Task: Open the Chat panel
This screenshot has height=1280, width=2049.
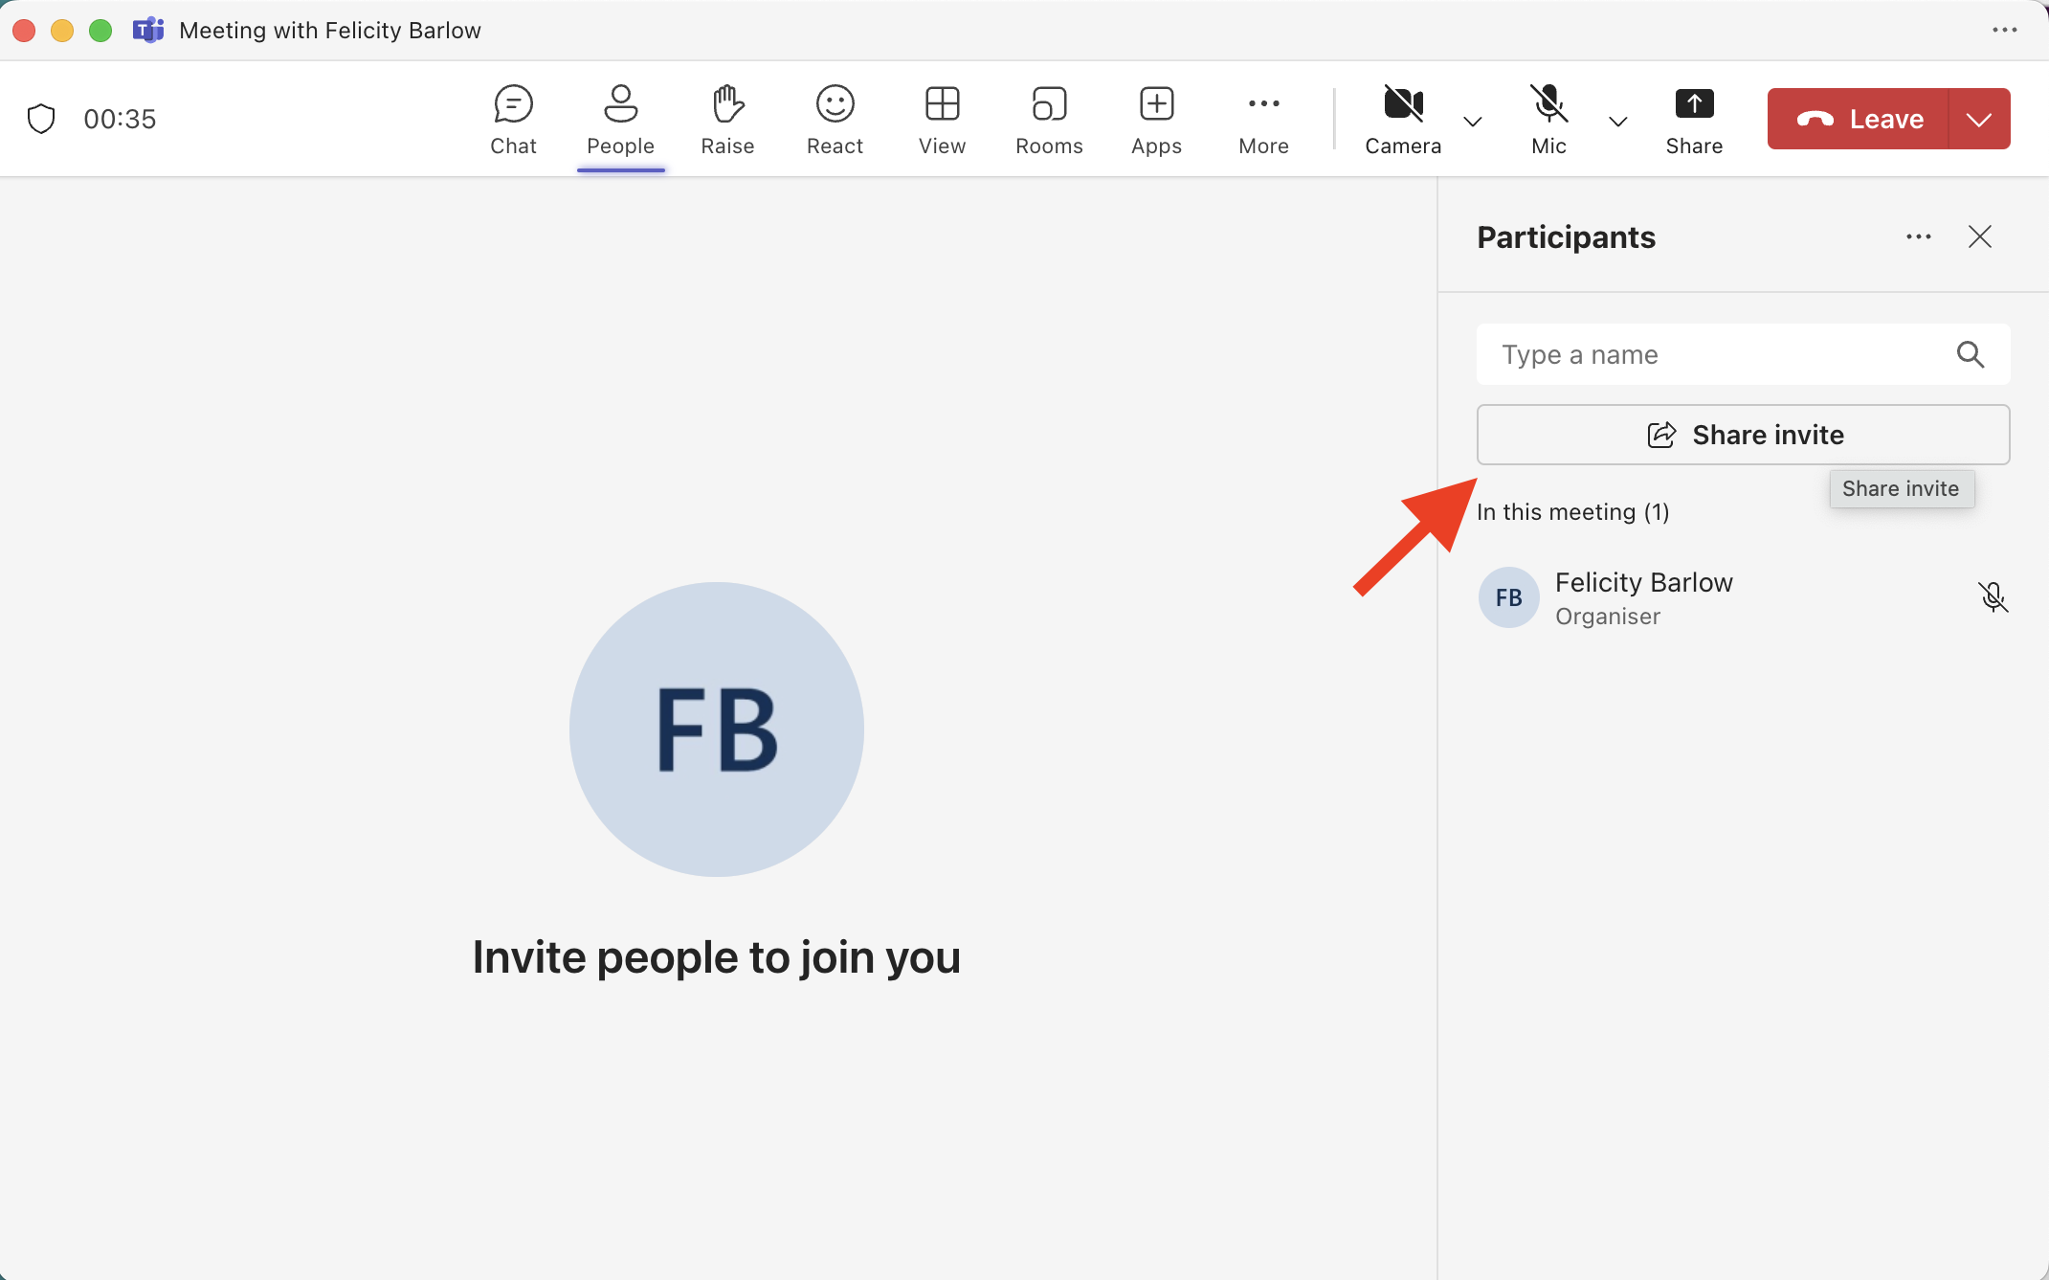Action: click(513, 120)
